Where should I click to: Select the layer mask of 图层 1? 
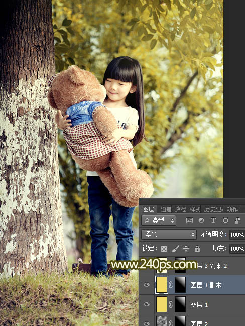coord(180,304)
